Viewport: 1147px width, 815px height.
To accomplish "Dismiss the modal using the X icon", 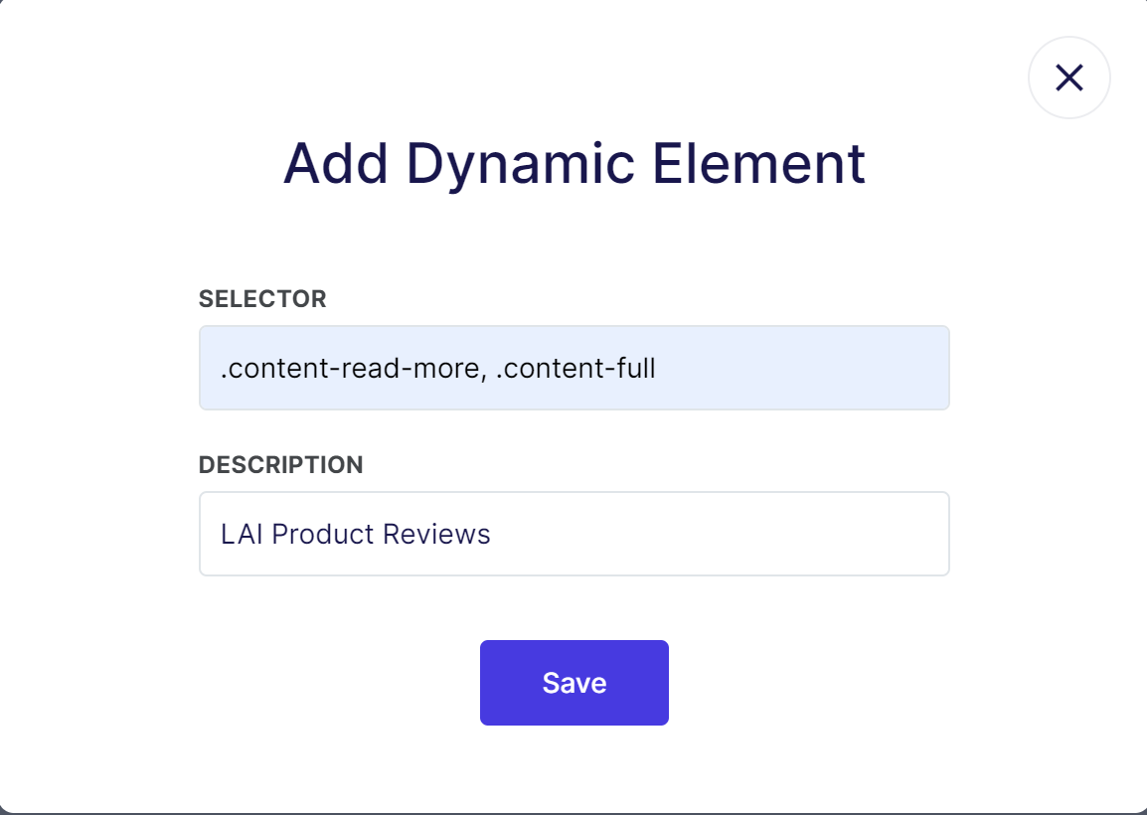I will click(1068, 78).
